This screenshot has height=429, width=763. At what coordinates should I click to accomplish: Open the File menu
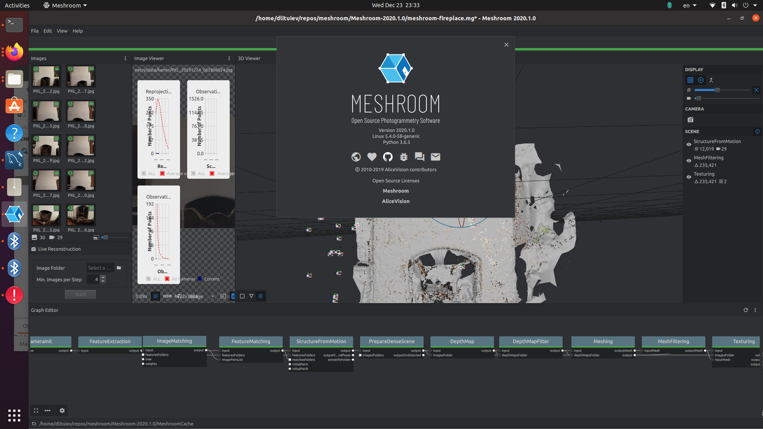tap(35, 31)
